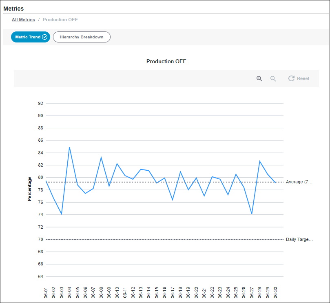Select the peak data point above 06-04
Viewport: 330px width, 303px height.
tap(70, 147)
